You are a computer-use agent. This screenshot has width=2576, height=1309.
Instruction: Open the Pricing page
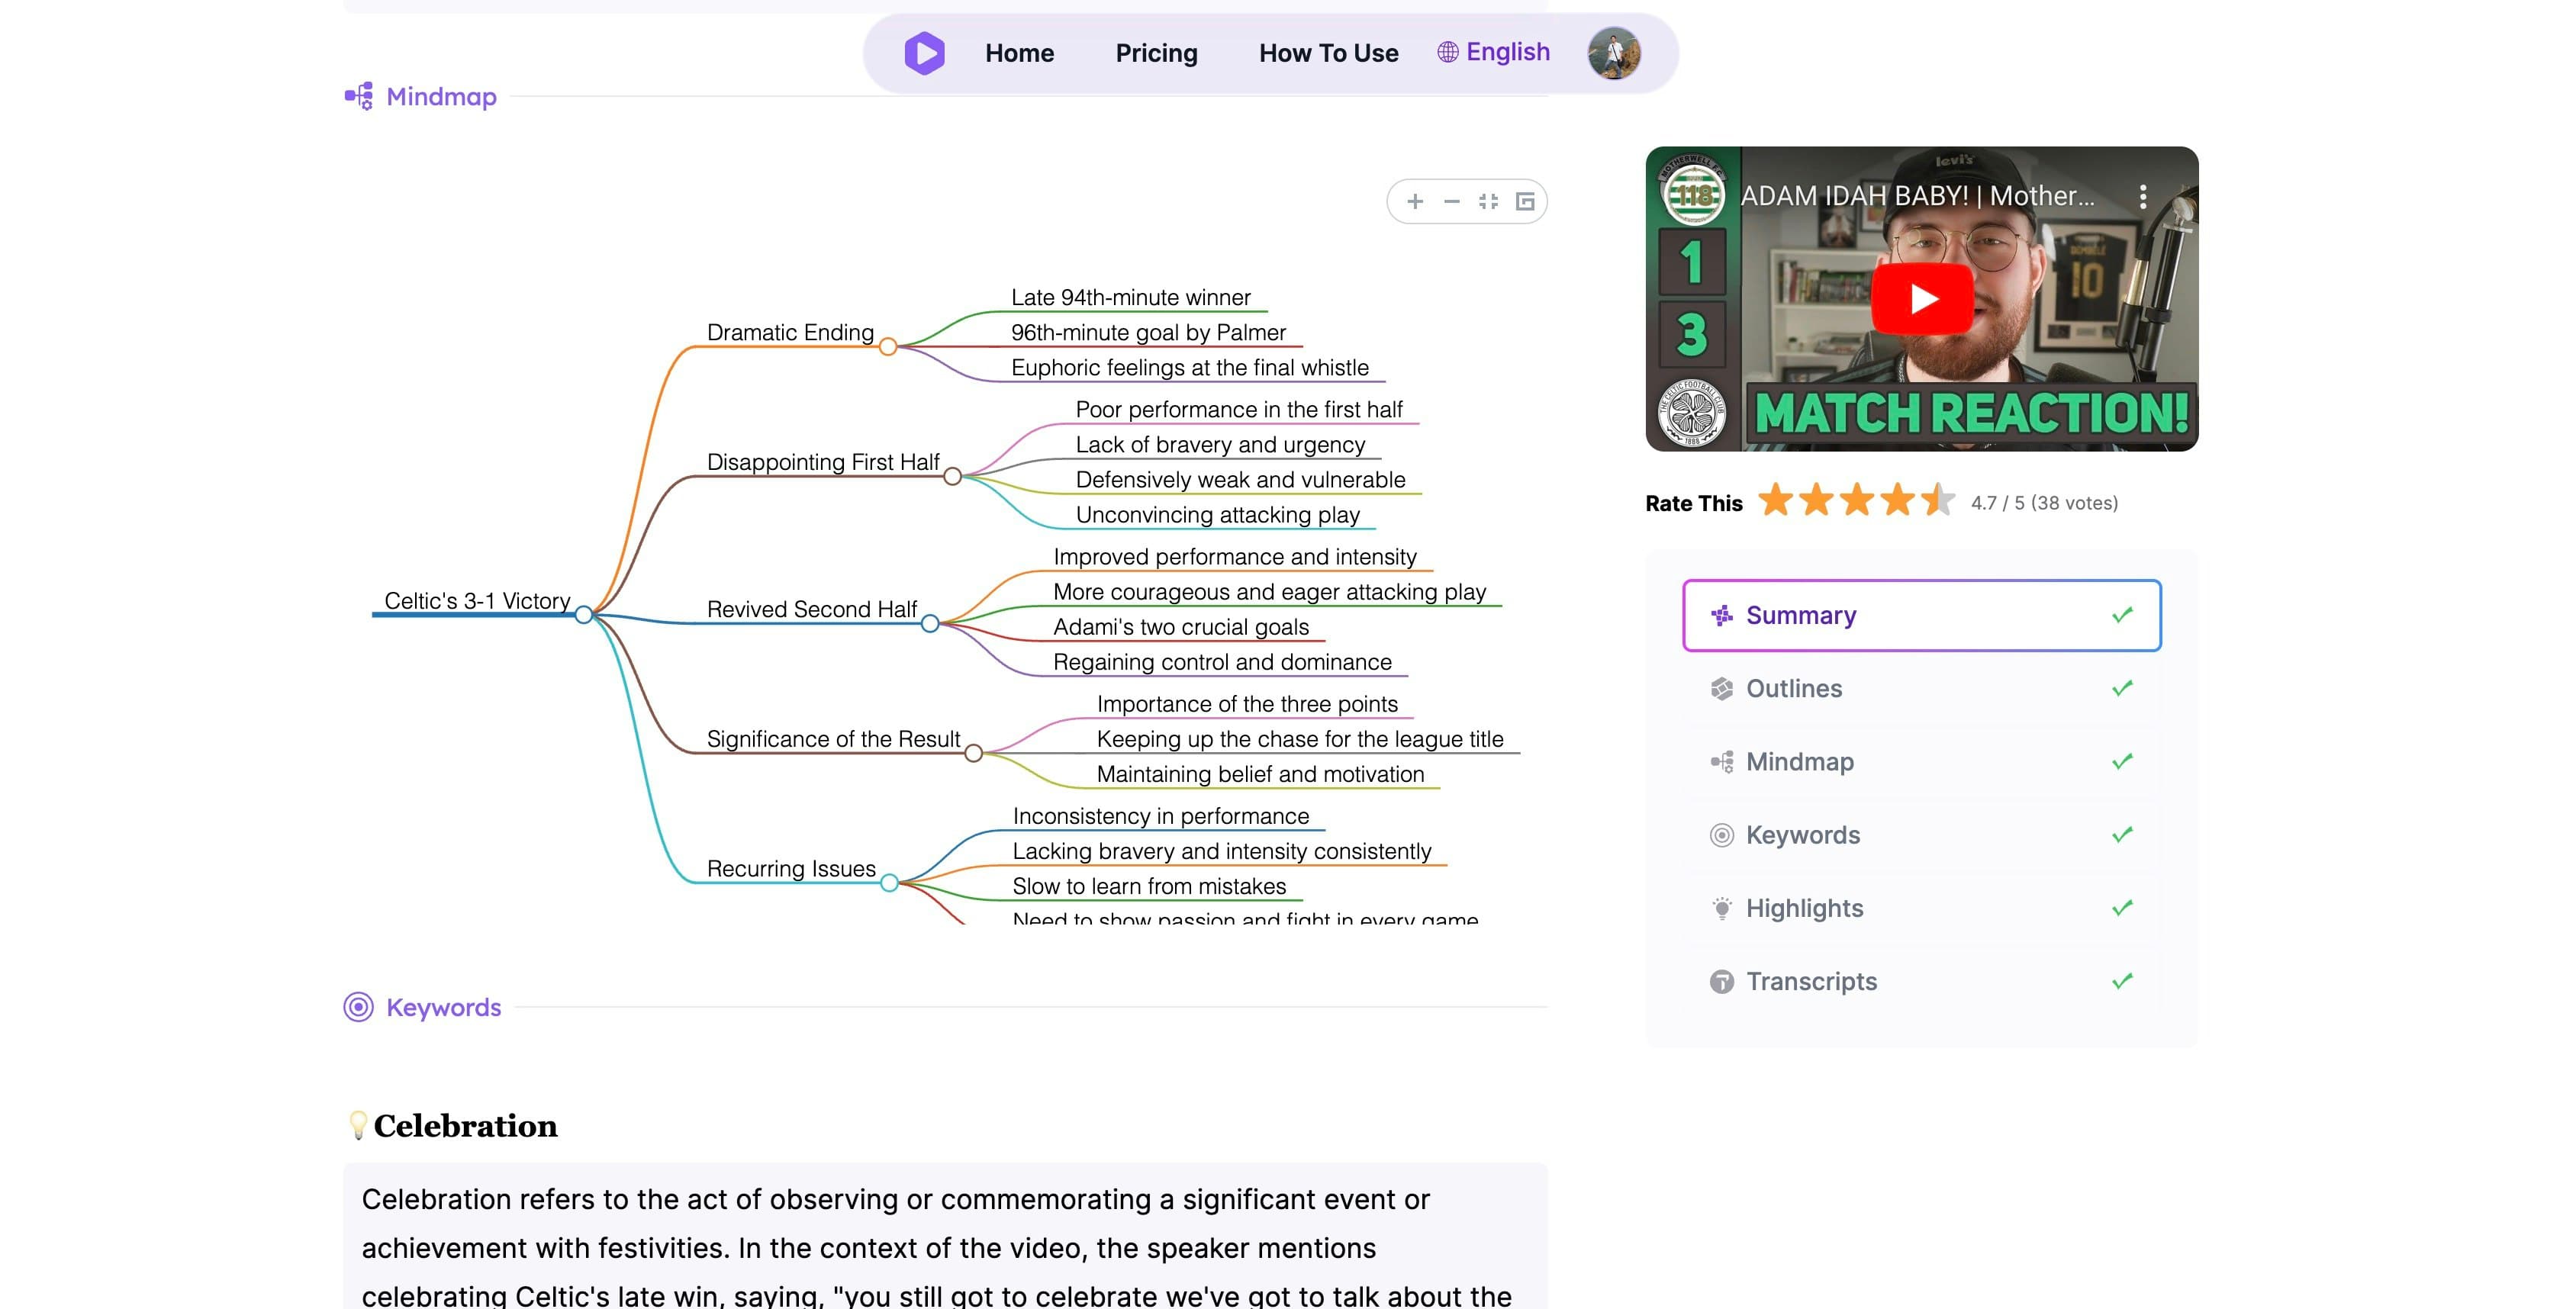(x=1156, y=53)
